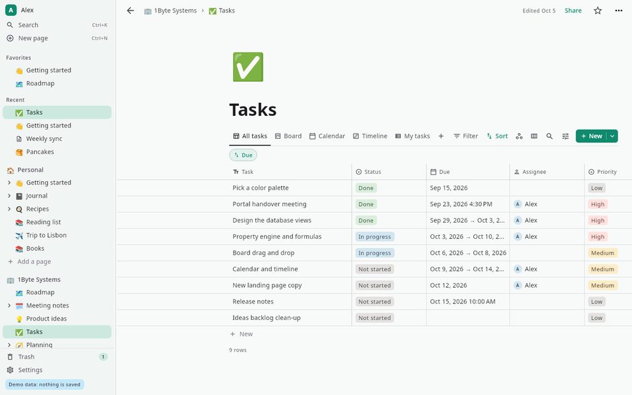Switch to the Timeline view tab
Image resolution: width=632 pixels, height=395 pixels.
[x=370, y=136]
